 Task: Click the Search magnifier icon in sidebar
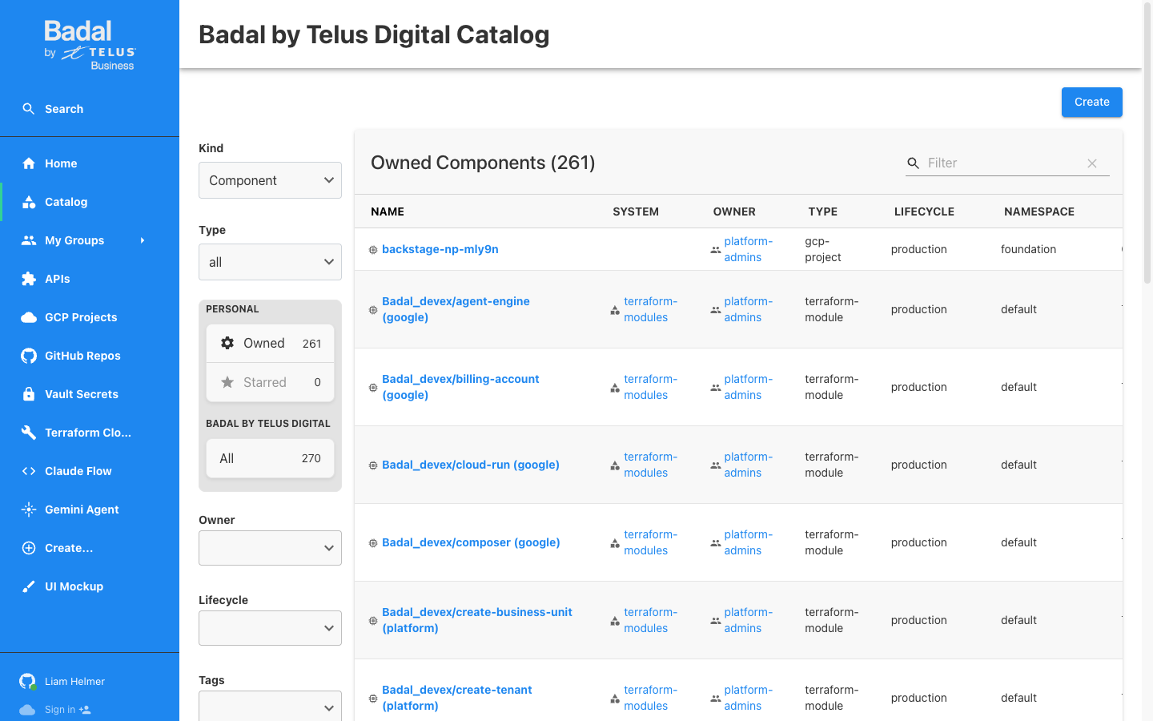[x=29, y=109]
